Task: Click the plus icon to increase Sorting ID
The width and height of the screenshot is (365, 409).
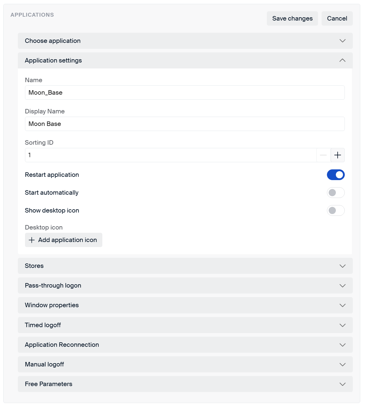Action: click(x=338, y=155)
